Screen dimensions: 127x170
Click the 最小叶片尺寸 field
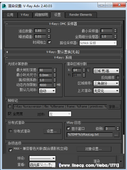click(45, 75)
